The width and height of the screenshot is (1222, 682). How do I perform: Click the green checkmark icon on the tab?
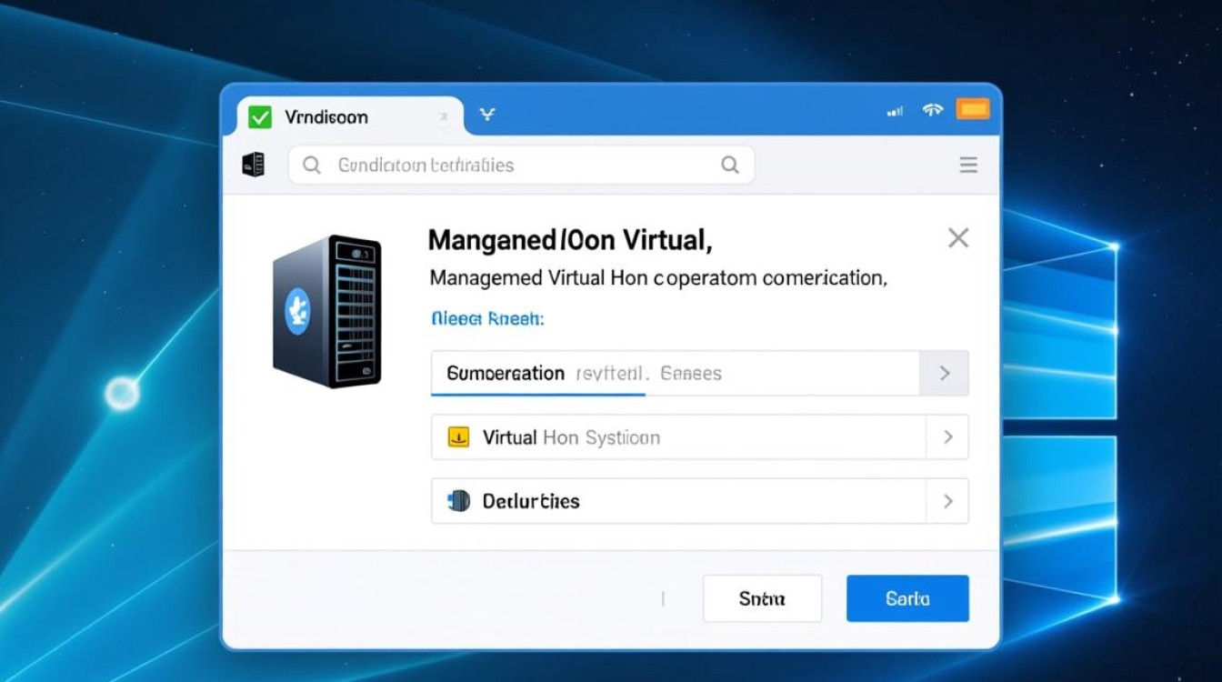[x=260, y=116]
